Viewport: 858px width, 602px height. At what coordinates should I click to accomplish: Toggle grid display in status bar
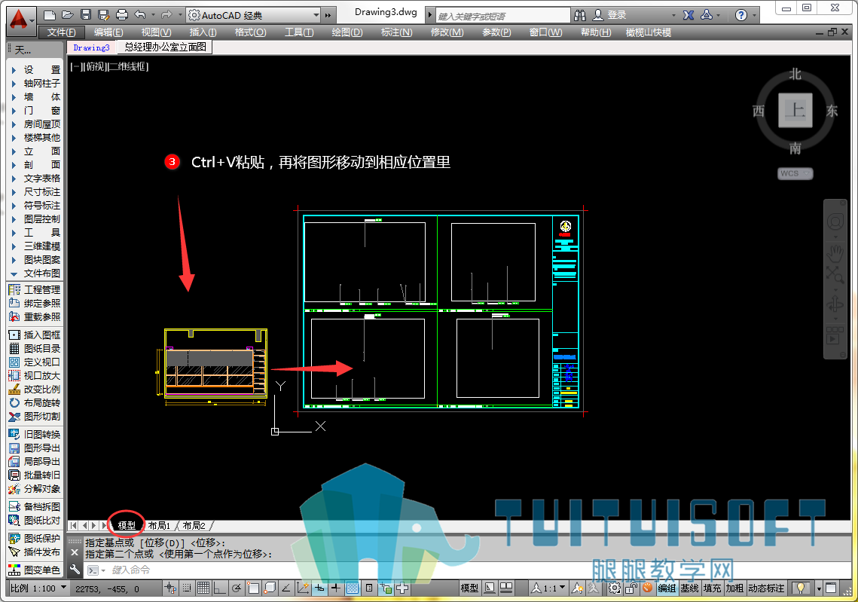(203, 588)
